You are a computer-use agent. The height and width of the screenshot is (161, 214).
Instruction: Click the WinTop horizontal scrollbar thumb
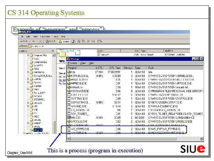click(x=123, y=139)
